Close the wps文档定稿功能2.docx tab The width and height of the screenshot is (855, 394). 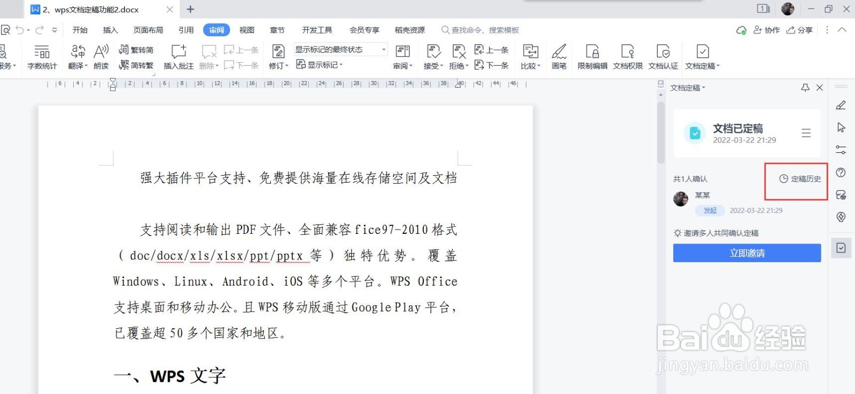coord(169,9)
